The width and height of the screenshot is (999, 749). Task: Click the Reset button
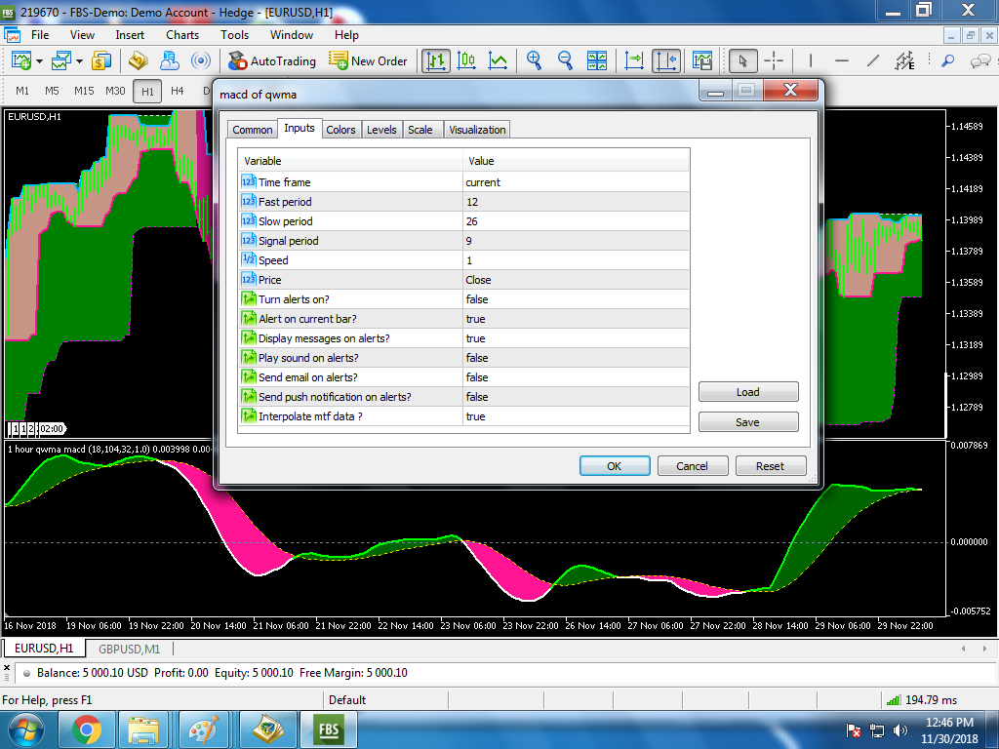pyautogui.click(x=770, y=466)
